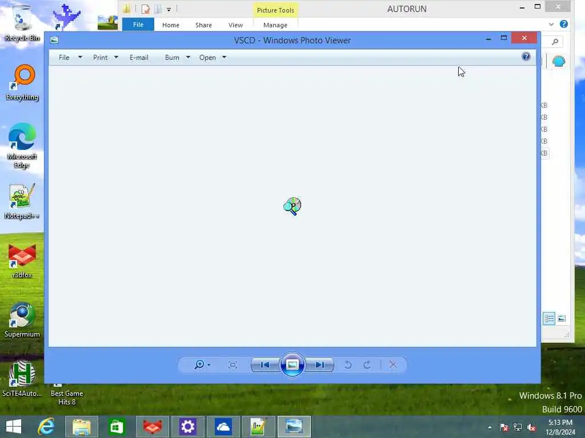This screenshot has height=438, width=585.
Task: Rotate picture counterclockwise
Action: click(348, 364)
